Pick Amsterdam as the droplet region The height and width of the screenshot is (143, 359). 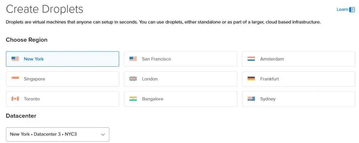298,59
